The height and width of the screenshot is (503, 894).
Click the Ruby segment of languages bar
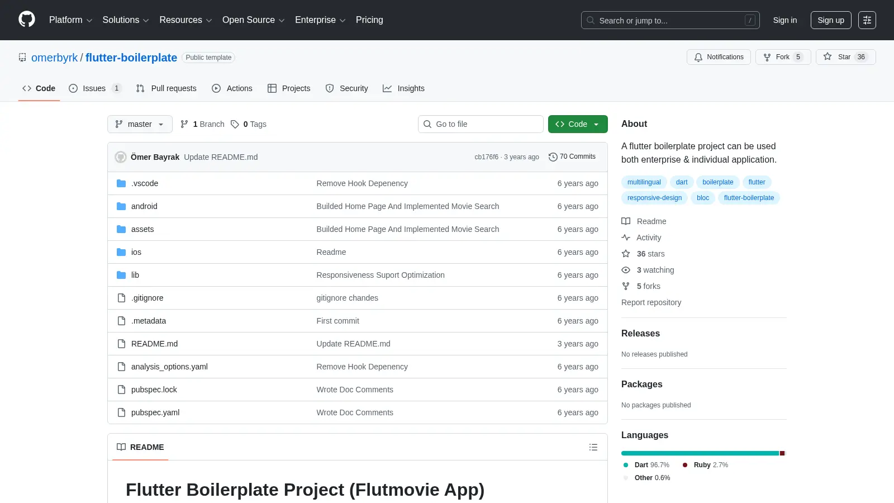pyautogui.click(x=782, y=453)
